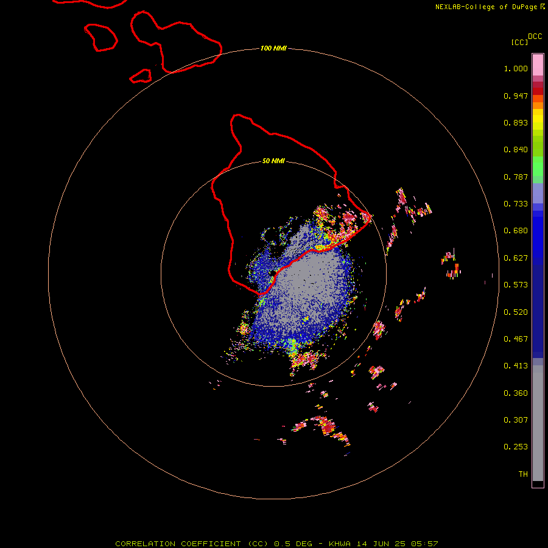Screen dimensions: 548x548
Task: Click the 0.413 legend label
Action: [x=516, y=366]
